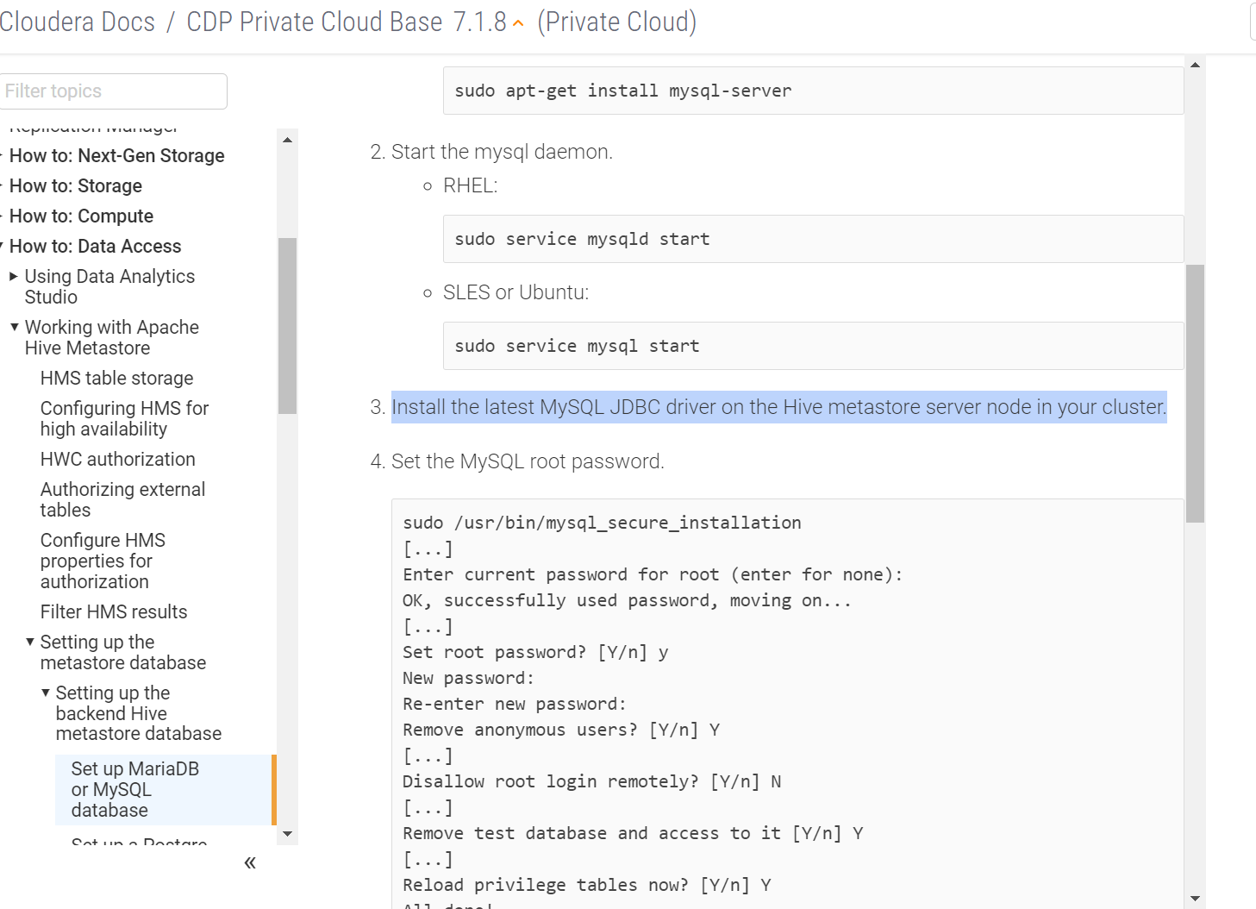Open the Cloudera Docs breadcrumb link
The height and width of the screenshot is (909, 1256).
point(78,22)
